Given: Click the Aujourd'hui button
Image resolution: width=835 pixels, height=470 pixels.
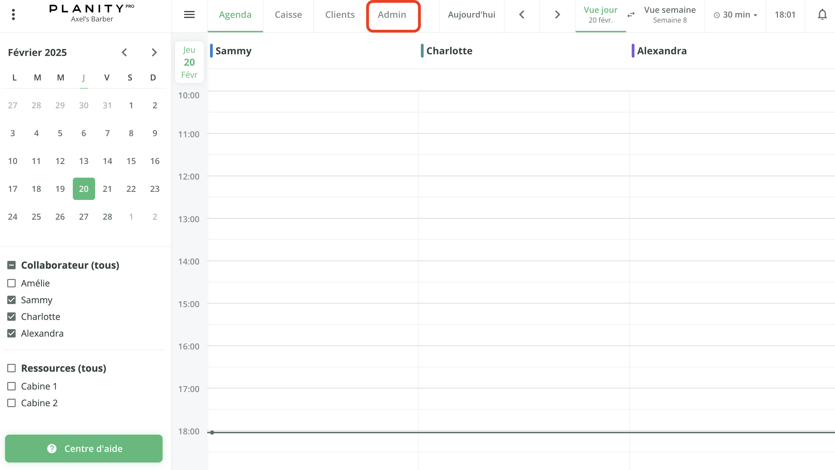Looking at the screenshot, I should pyautogui.click(x=471, y=15).
